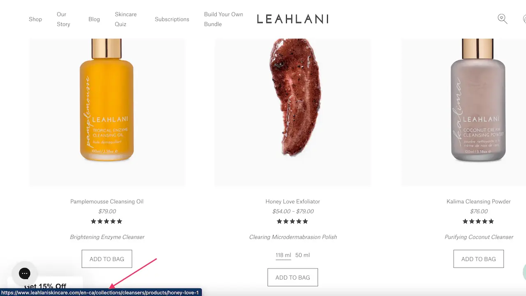Add Pamplemousse Cleansing Oil to bag
This screenshot has width=526, height=296.
106,259
